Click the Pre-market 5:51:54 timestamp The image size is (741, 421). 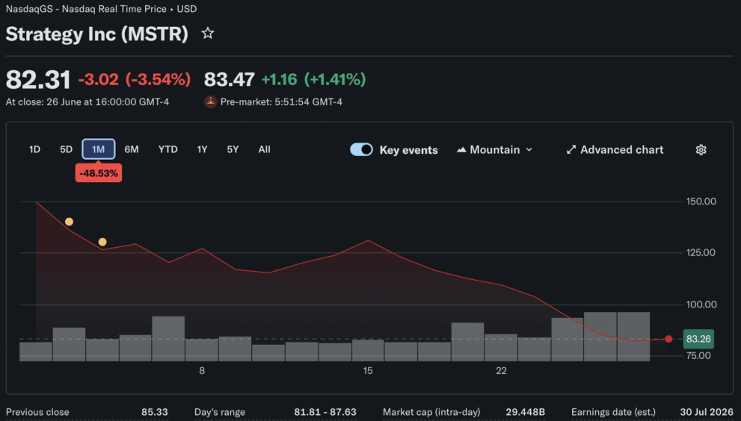point(281,102)
